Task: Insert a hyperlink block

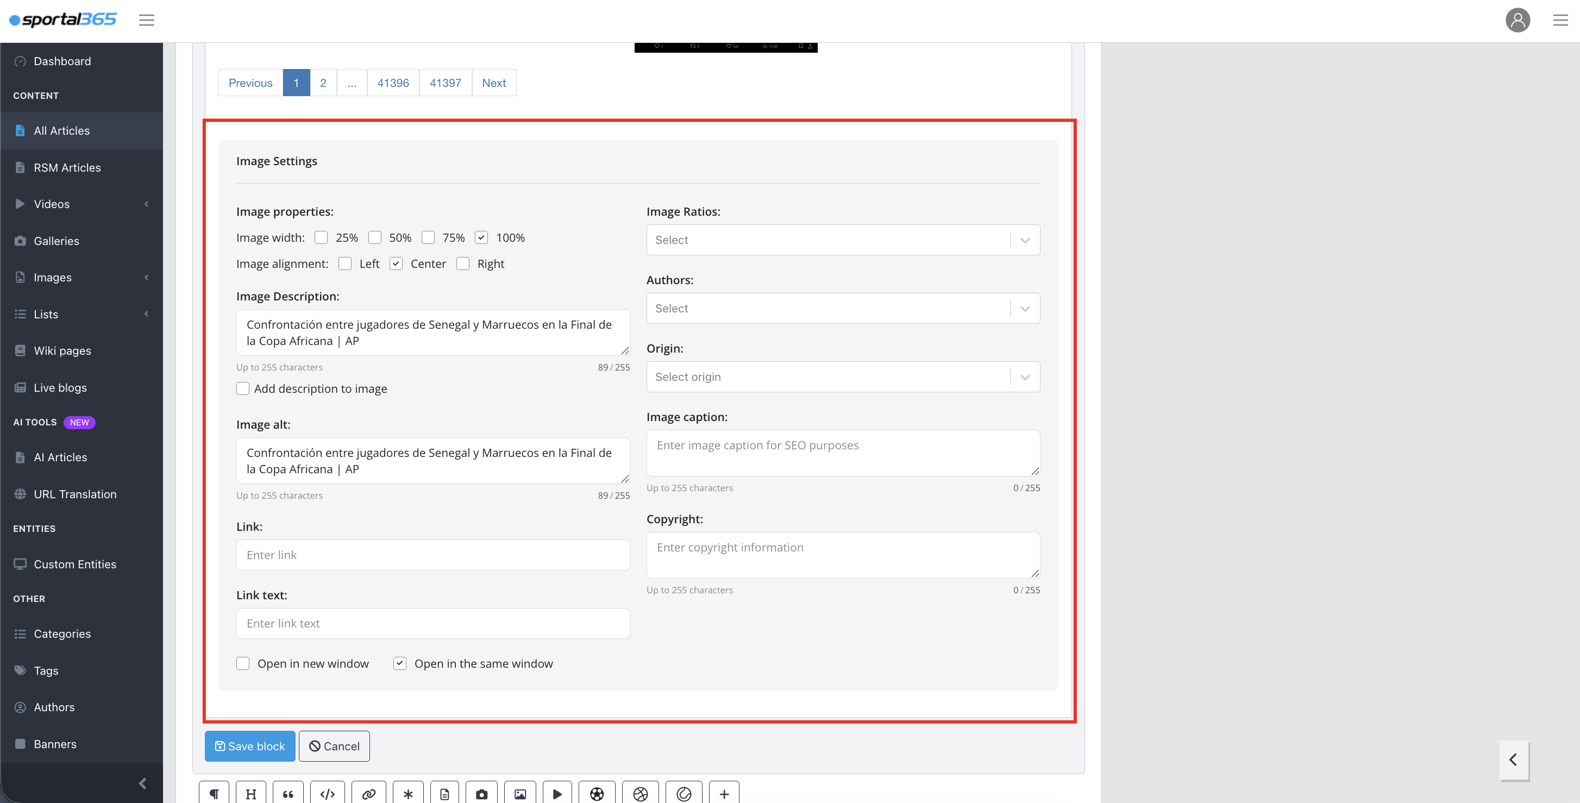Action: coord(368,793)
